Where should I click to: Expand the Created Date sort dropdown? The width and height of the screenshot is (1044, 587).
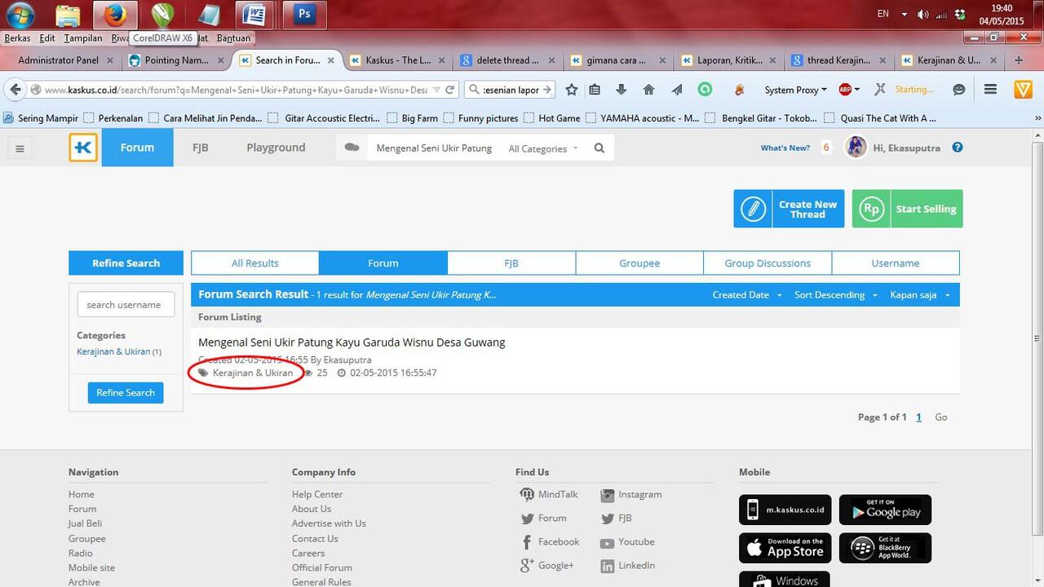coord(747,295)
